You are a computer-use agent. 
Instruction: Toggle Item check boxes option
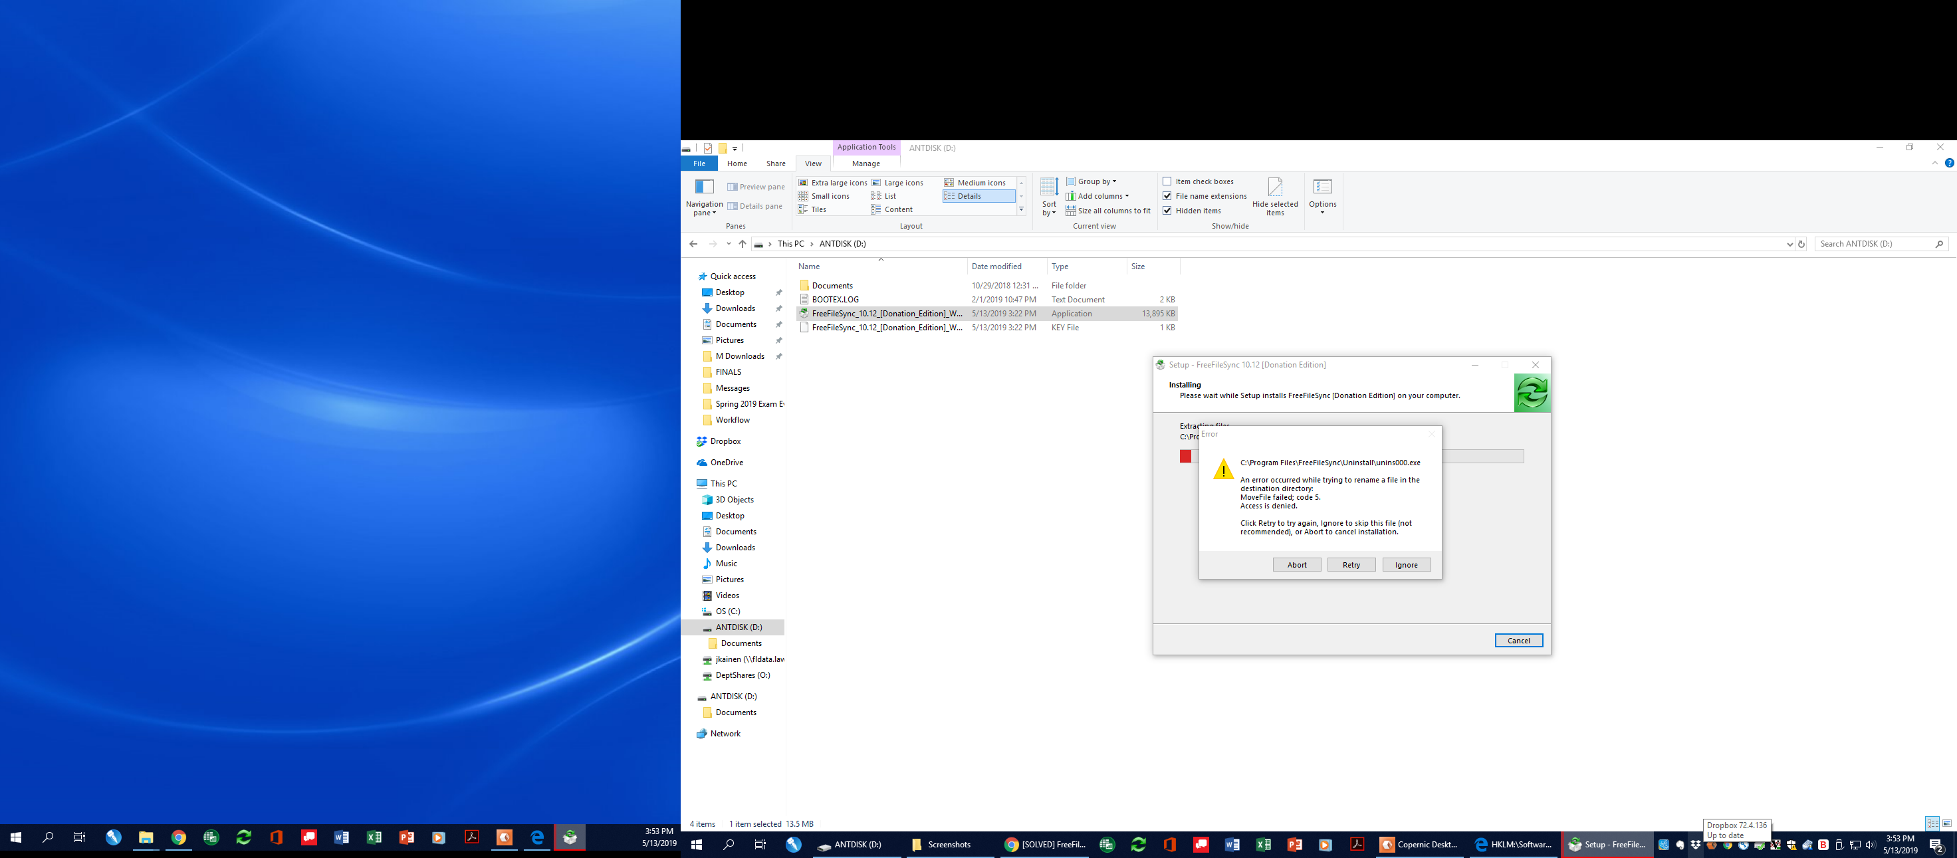pos(1198,181)
